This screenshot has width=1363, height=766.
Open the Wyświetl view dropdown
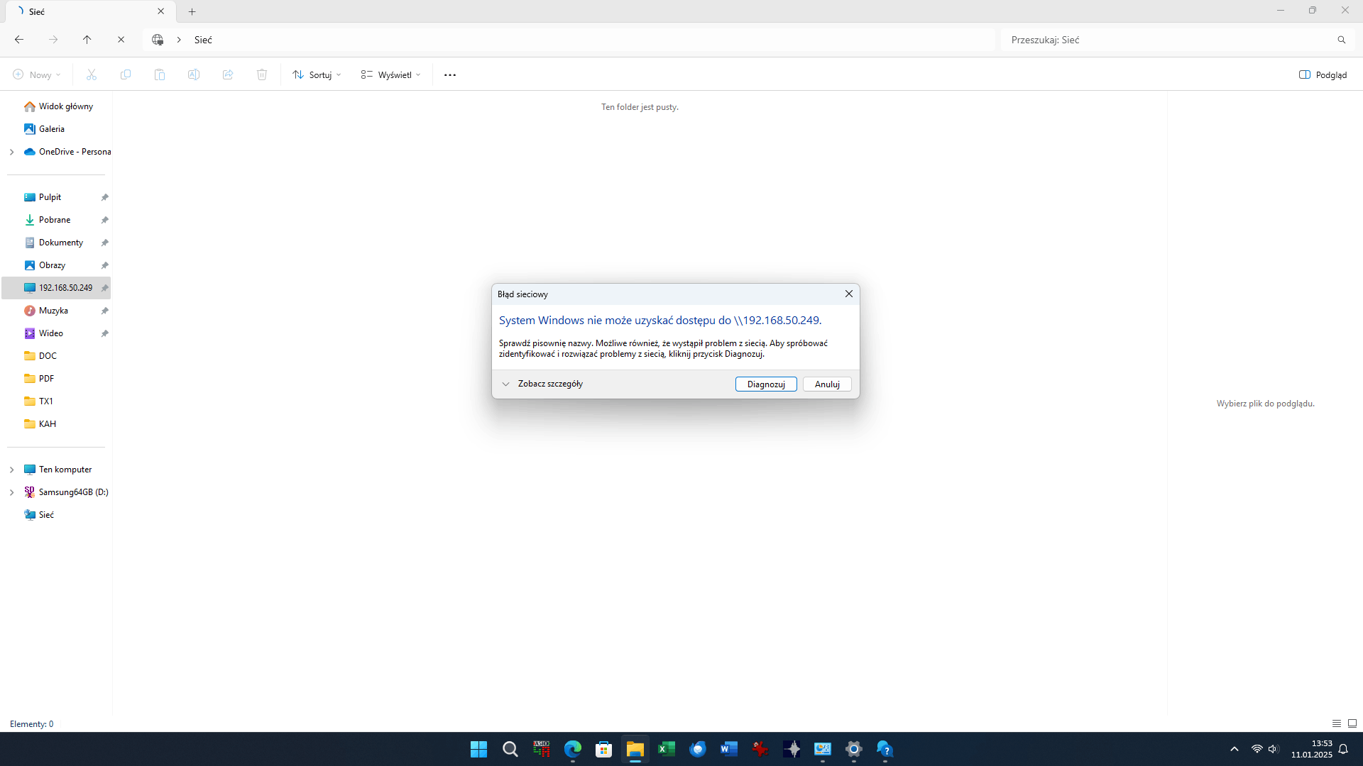pos(390,74)
